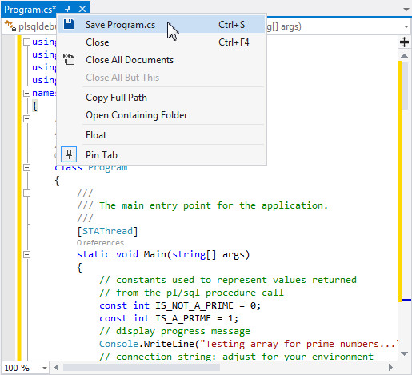This screenshot has height=375, width=412.
Task: Click Console in the WriteLine statement
Action: click(x=119, y=344)
